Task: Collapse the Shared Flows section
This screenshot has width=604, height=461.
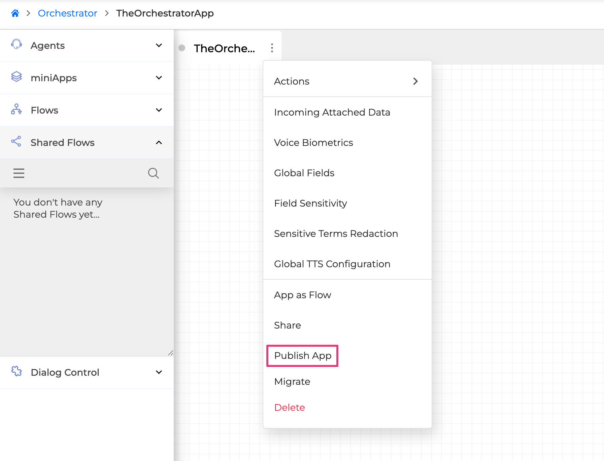Action: [x=159, y=142]
